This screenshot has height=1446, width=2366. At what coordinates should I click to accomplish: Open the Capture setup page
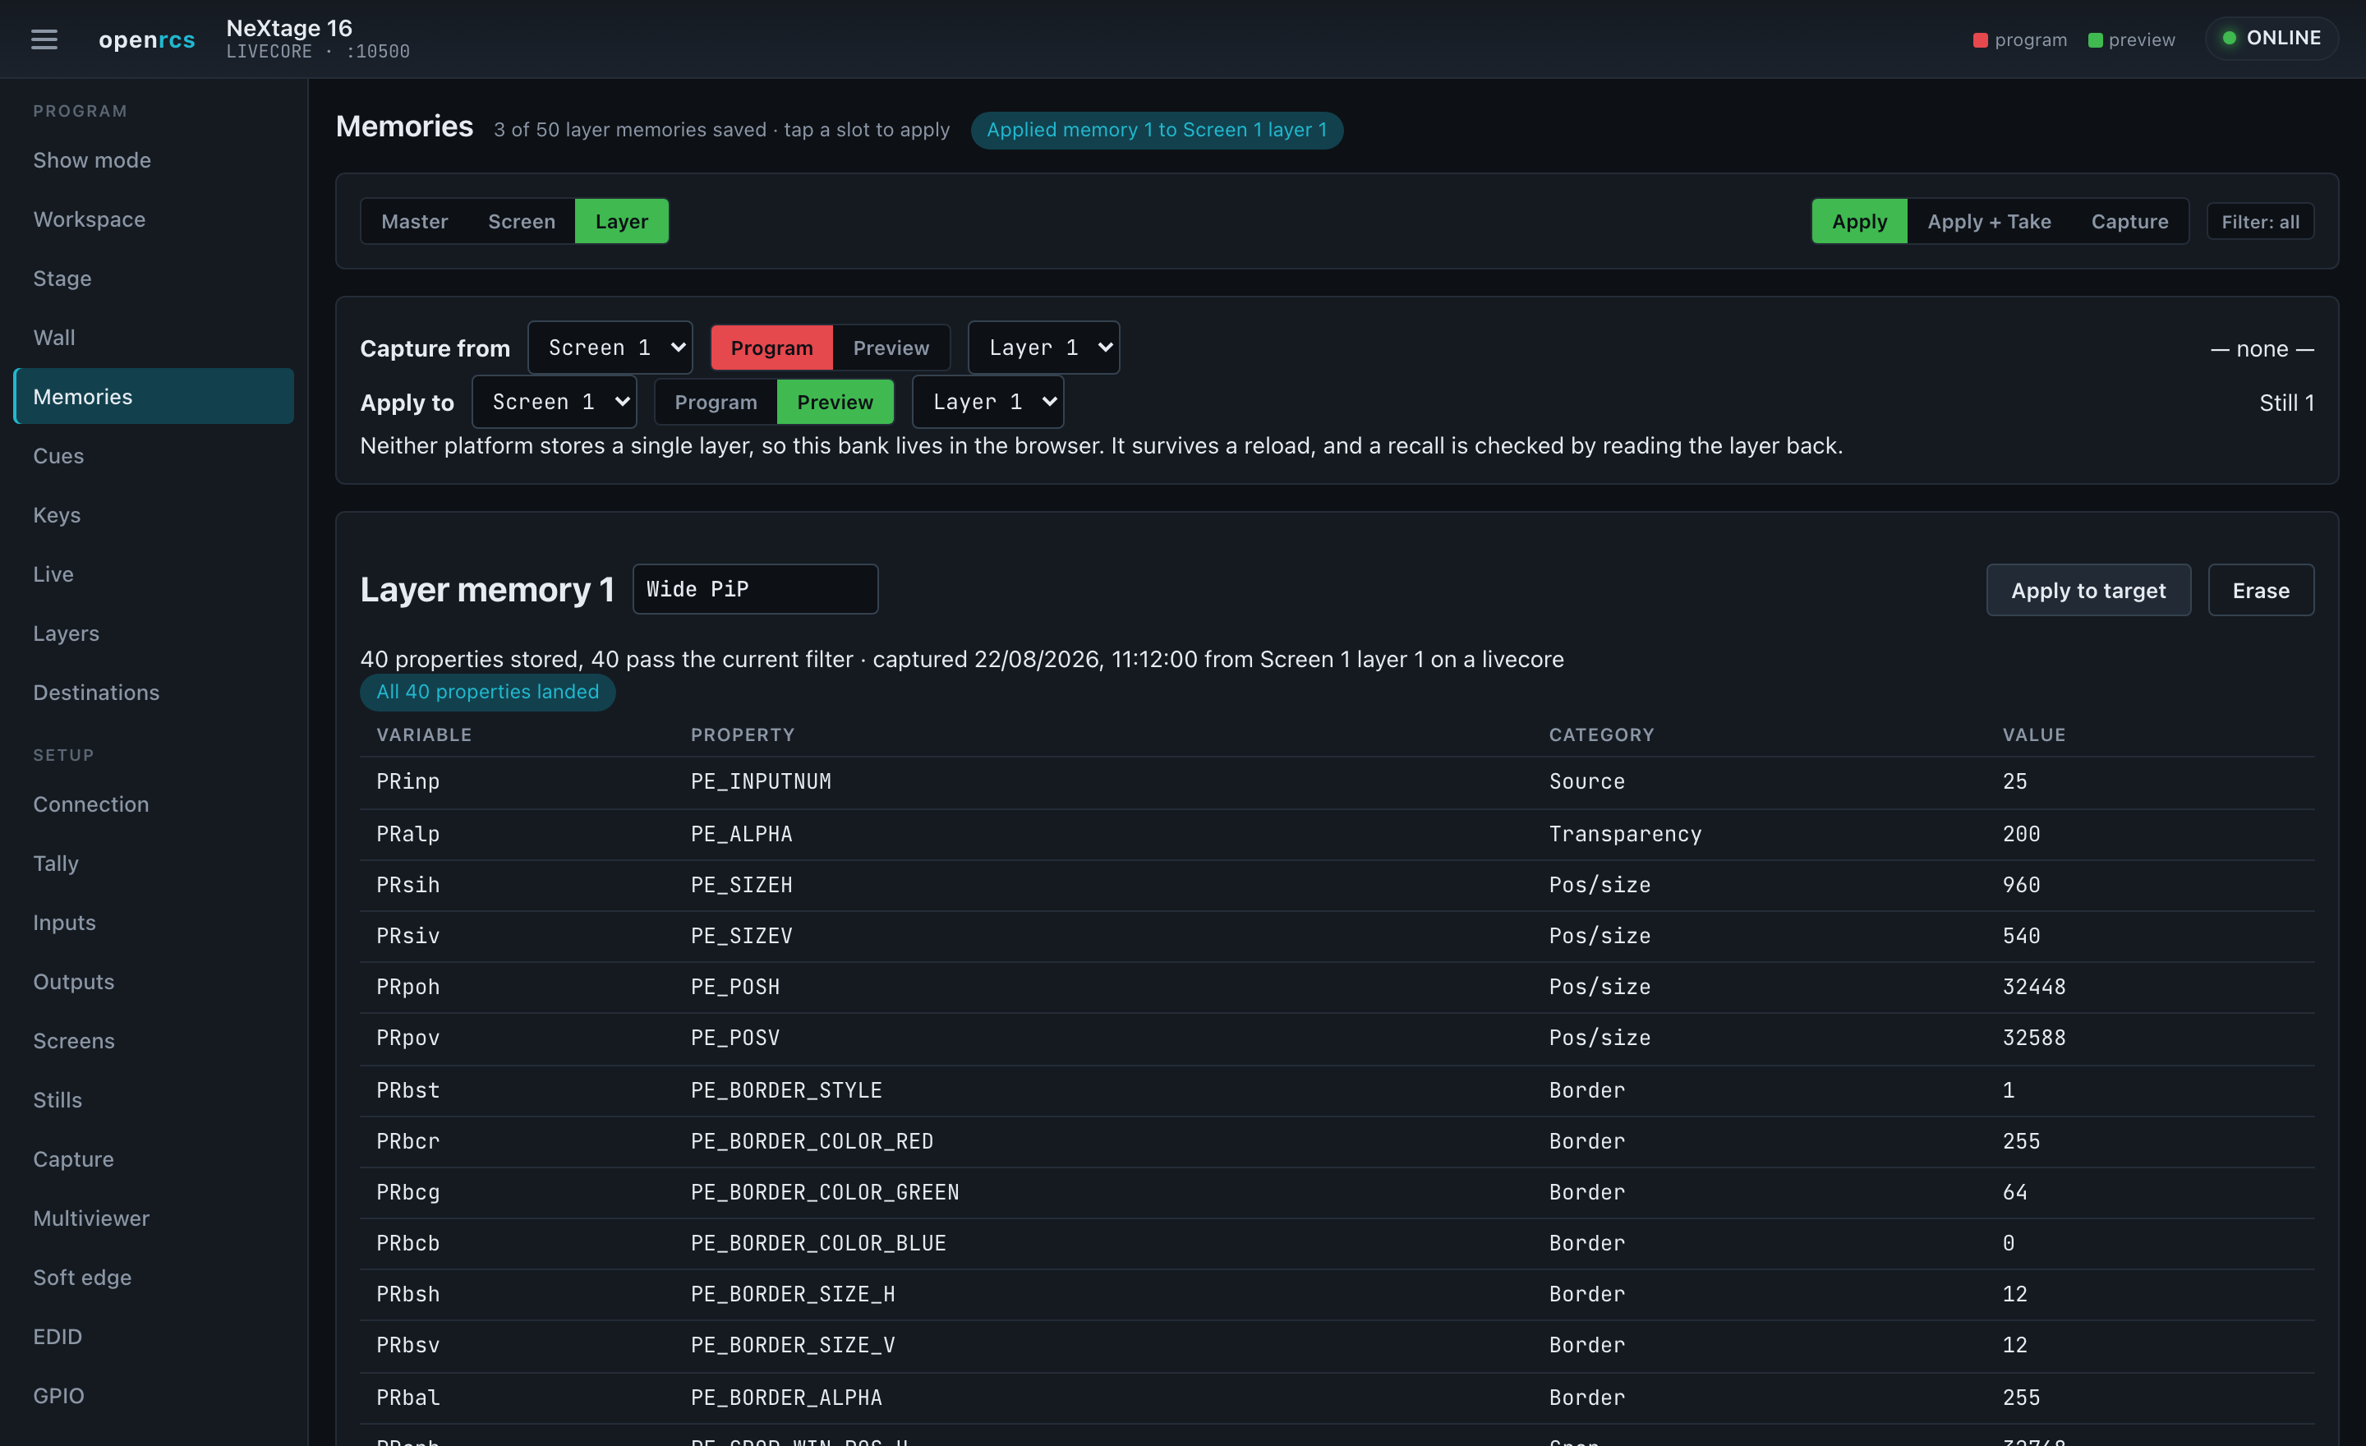click(154, 1159)
